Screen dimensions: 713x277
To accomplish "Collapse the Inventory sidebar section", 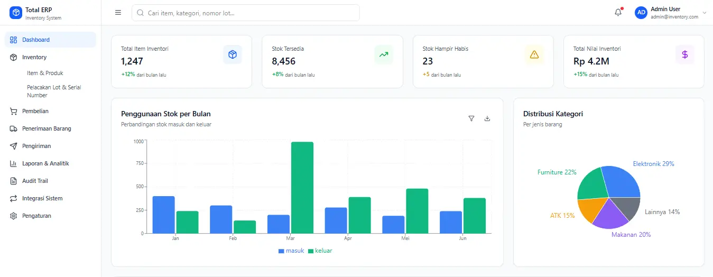I will coord(34,57).
